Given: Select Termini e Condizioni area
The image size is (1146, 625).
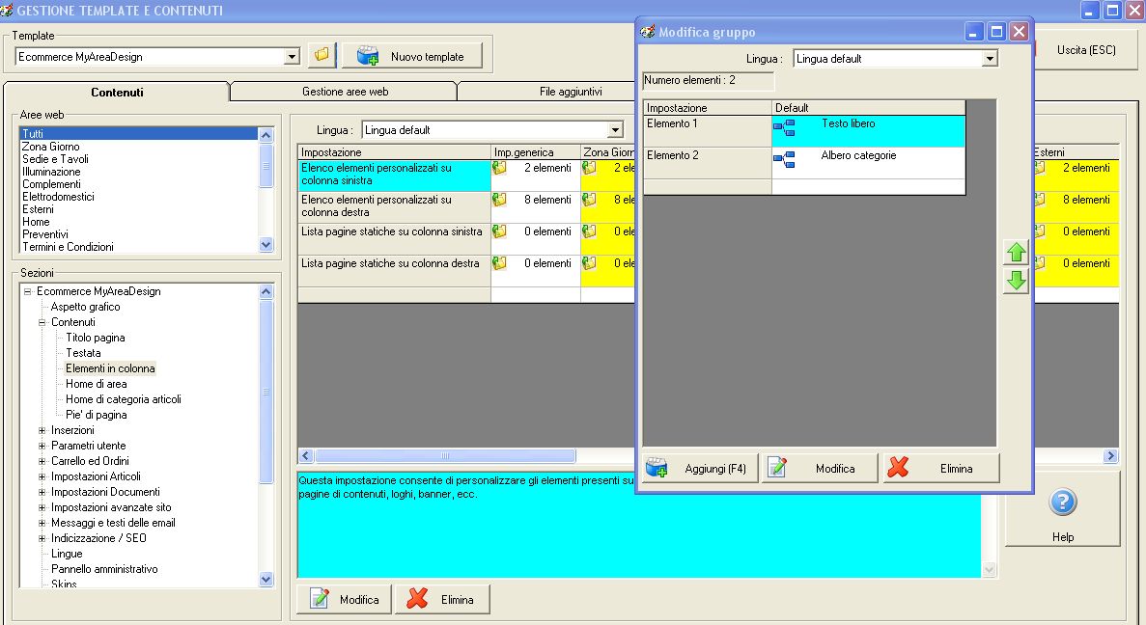Looking at the screenshot, I should coord(68,247).
